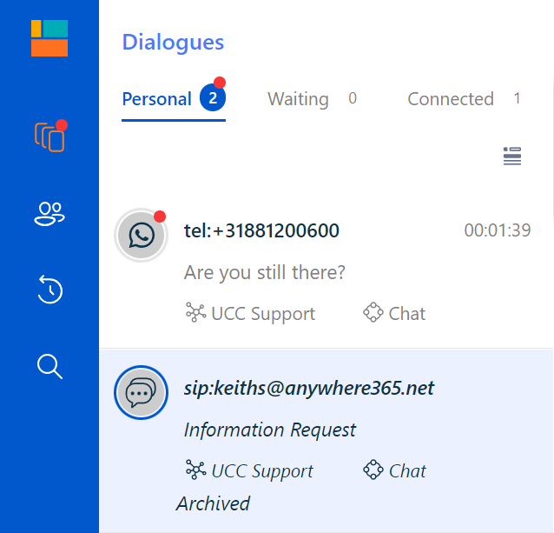Click the Dialogues heading

(173, 43)
